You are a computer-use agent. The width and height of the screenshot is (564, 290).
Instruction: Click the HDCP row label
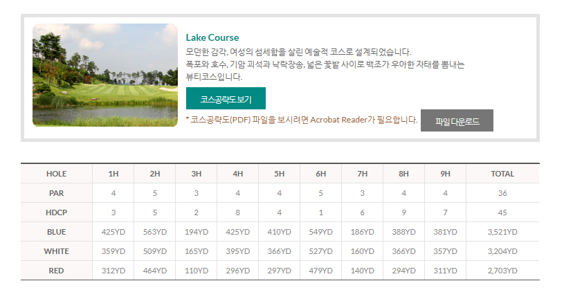(x=57, y=212)
